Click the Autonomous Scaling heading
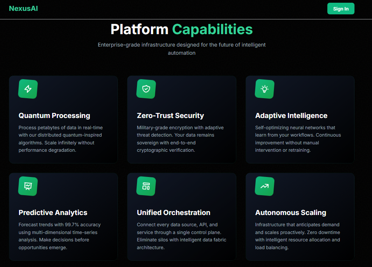Viewport: 372px width, 267px height. [291, 213]
